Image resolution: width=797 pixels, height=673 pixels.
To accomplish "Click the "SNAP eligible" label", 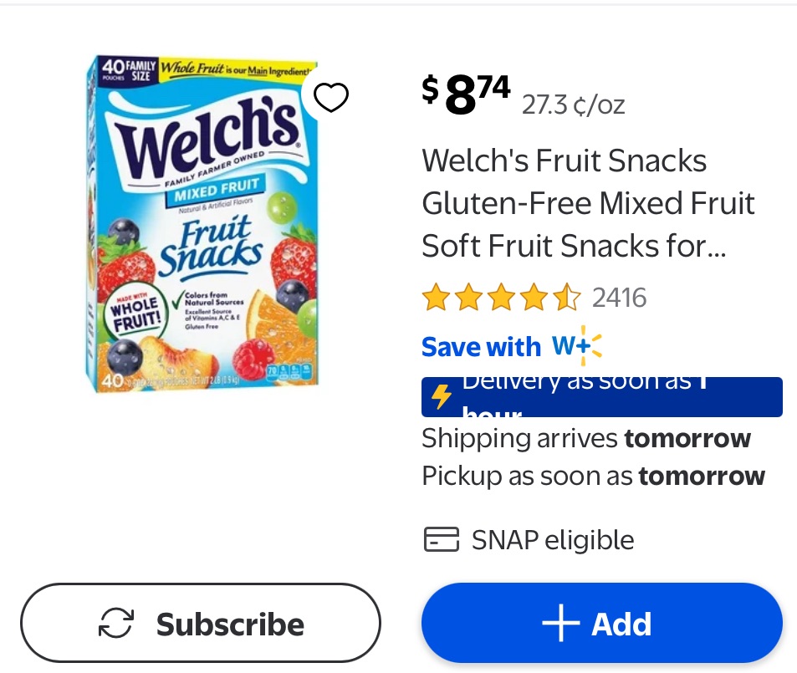I will (553, 540).
